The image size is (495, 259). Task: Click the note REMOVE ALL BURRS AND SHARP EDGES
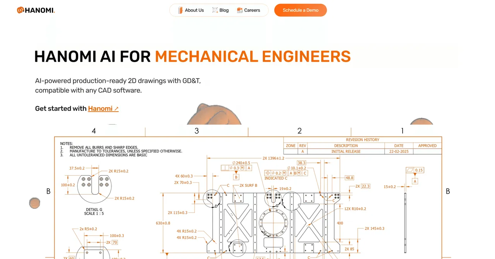point(104,147)
